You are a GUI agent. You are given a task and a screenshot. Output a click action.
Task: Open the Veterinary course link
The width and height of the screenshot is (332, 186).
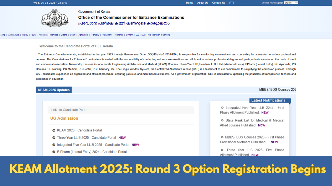tap(107, 35)
